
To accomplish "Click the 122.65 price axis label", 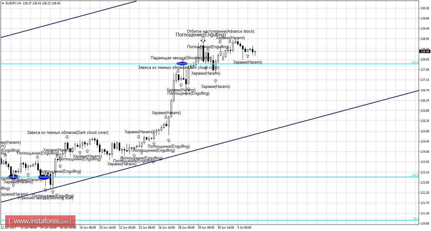I will [425, 183].
